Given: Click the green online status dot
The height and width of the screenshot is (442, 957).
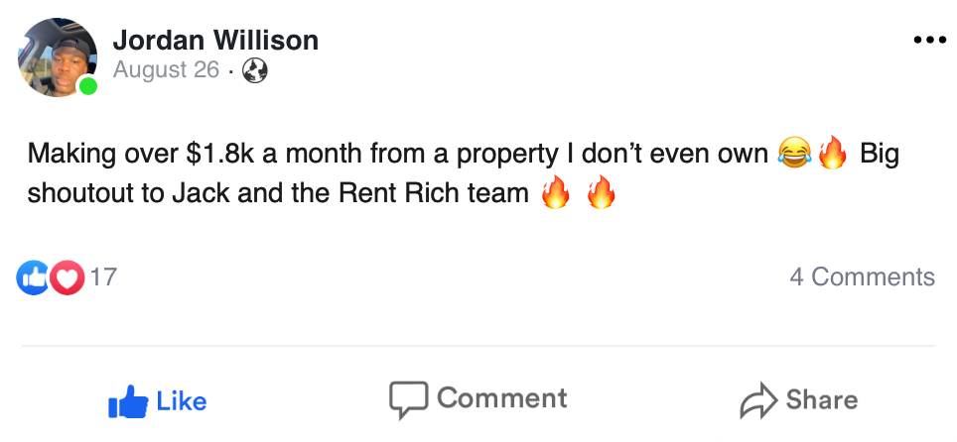Looking at the screenshot, I should point(88,86).
